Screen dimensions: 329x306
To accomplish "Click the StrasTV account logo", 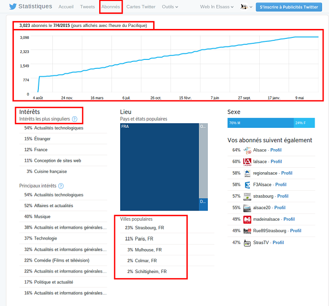I will click(x=247, y=243).
